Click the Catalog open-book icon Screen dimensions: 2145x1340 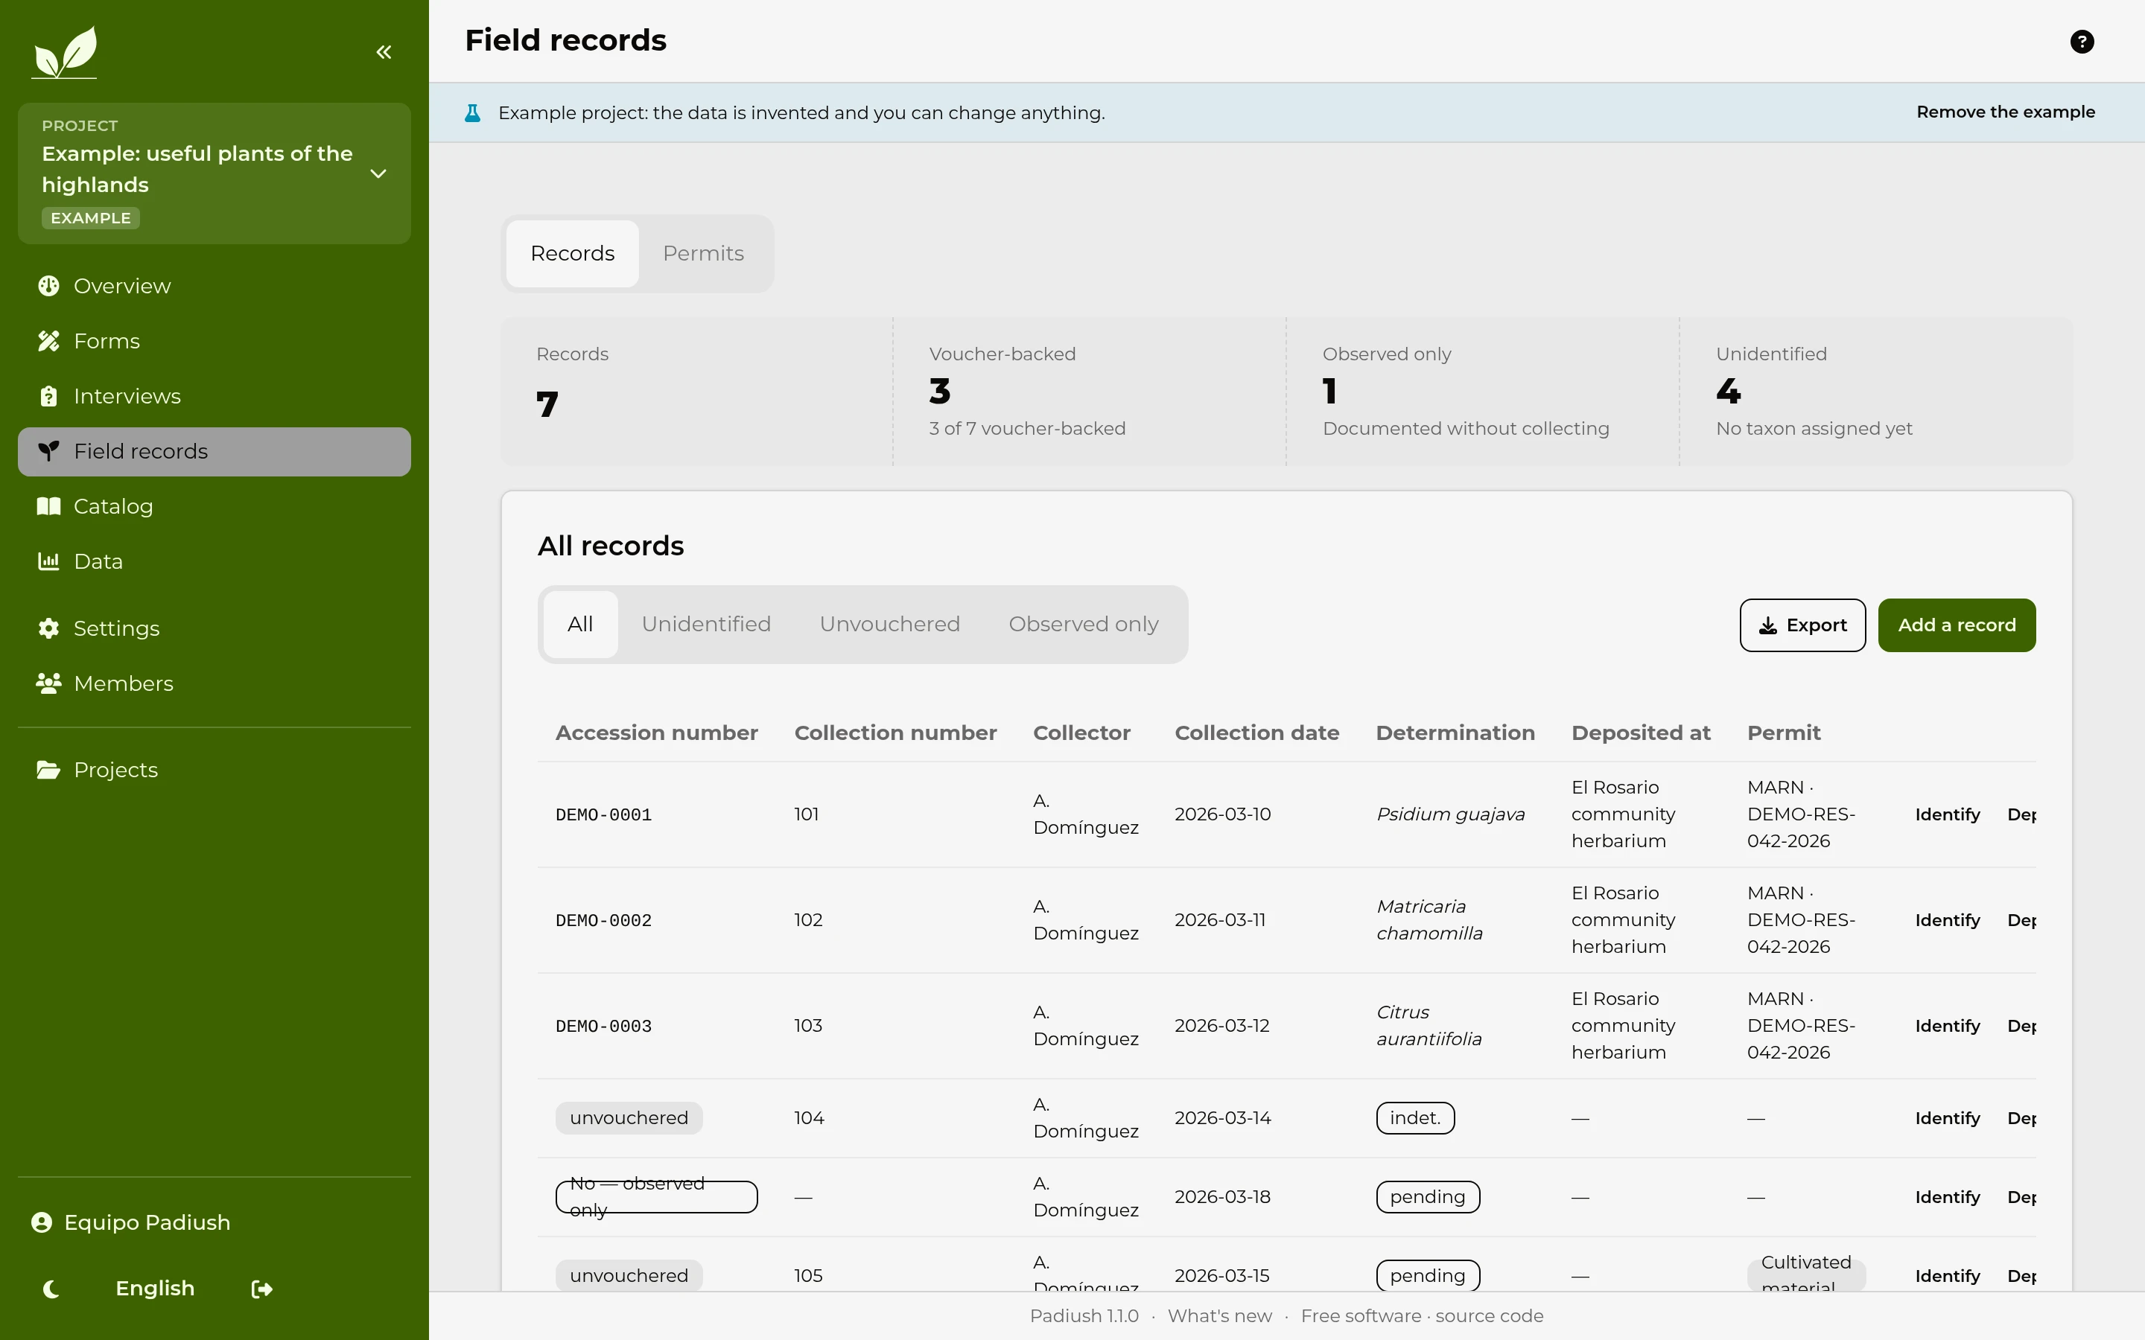point(48,506)
